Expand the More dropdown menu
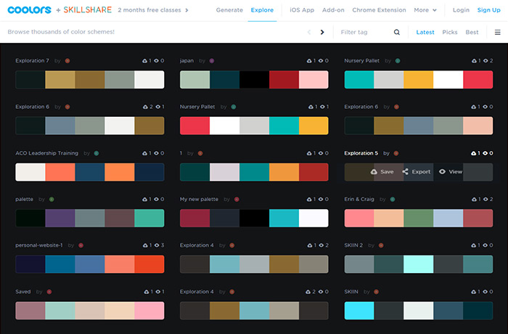This screenshot has height=334, width=508. (425, 10)
